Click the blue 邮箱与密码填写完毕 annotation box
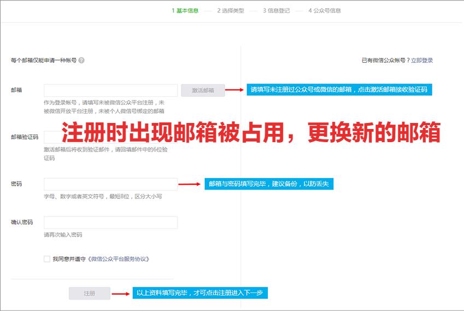 269,184
